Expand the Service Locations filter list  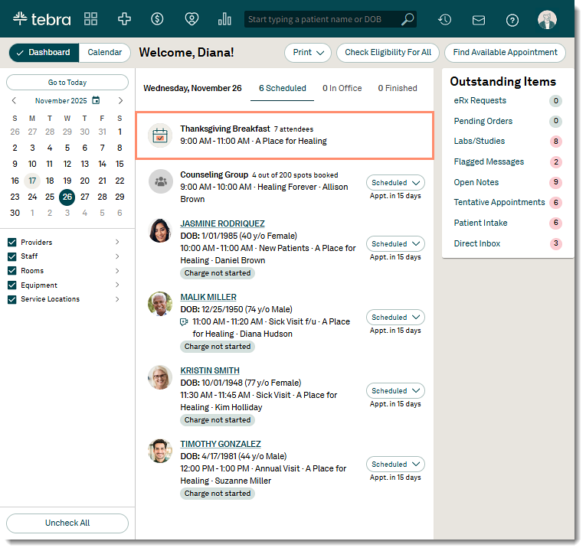coord(117,299)
